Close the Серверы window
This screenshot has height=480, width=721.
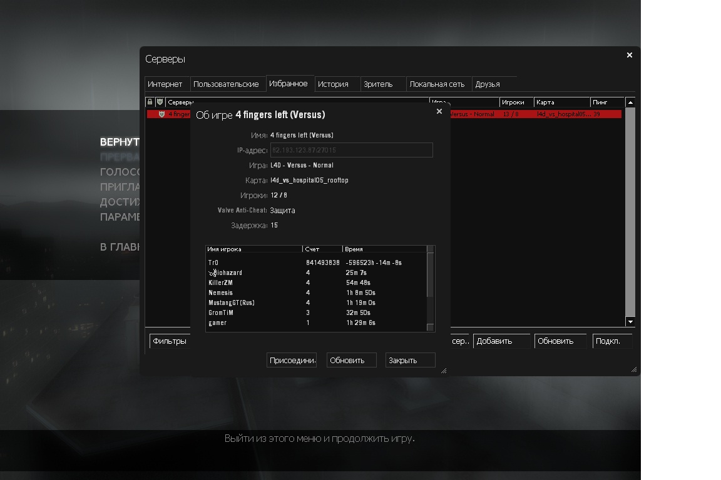point(630,55)
